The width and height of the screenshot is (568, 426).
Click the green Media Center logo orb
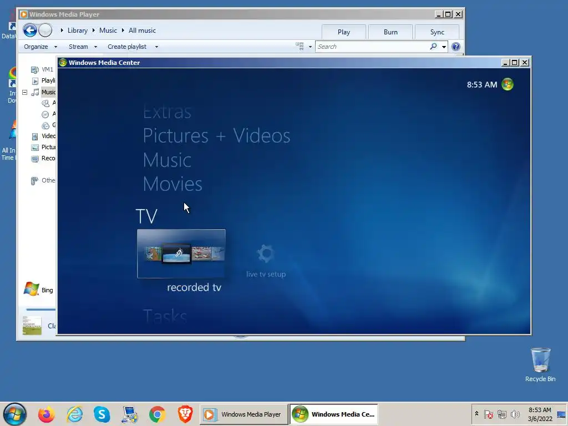pos(508,84)
